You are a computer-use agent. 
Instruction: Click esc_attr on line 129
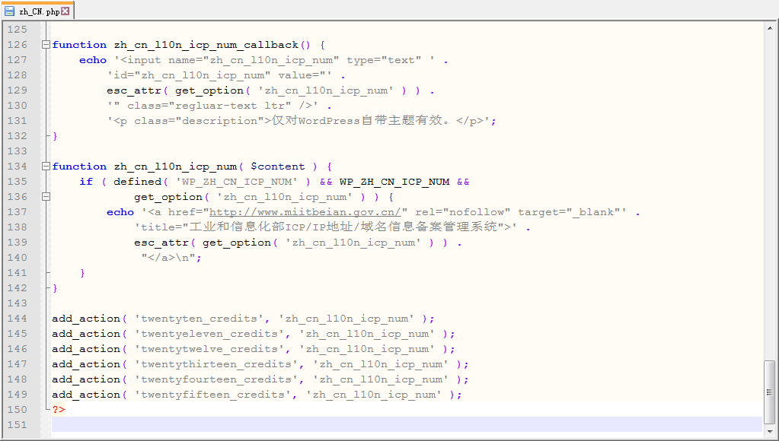[134, 90]
